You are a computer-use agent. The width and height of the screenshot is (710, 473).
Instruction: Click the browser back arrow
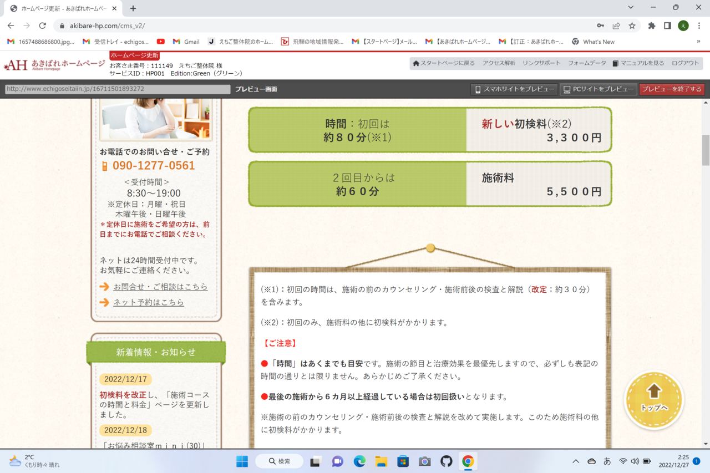[x=11, y=26]
